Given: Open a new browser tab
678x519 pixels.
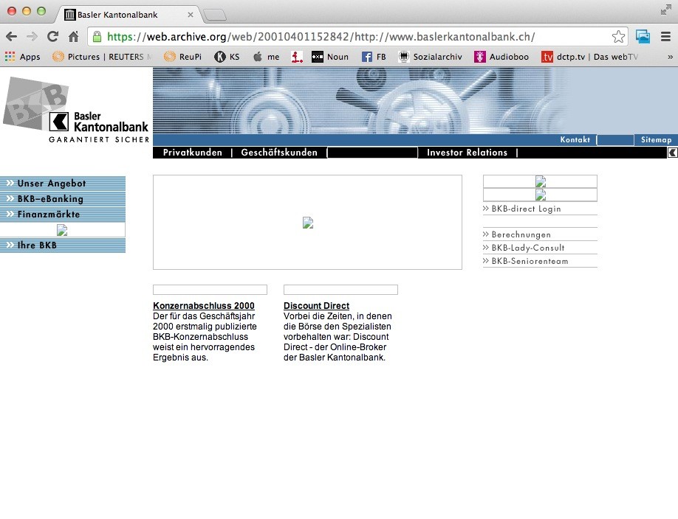Looking at the screenshot, I should [215, 15].
